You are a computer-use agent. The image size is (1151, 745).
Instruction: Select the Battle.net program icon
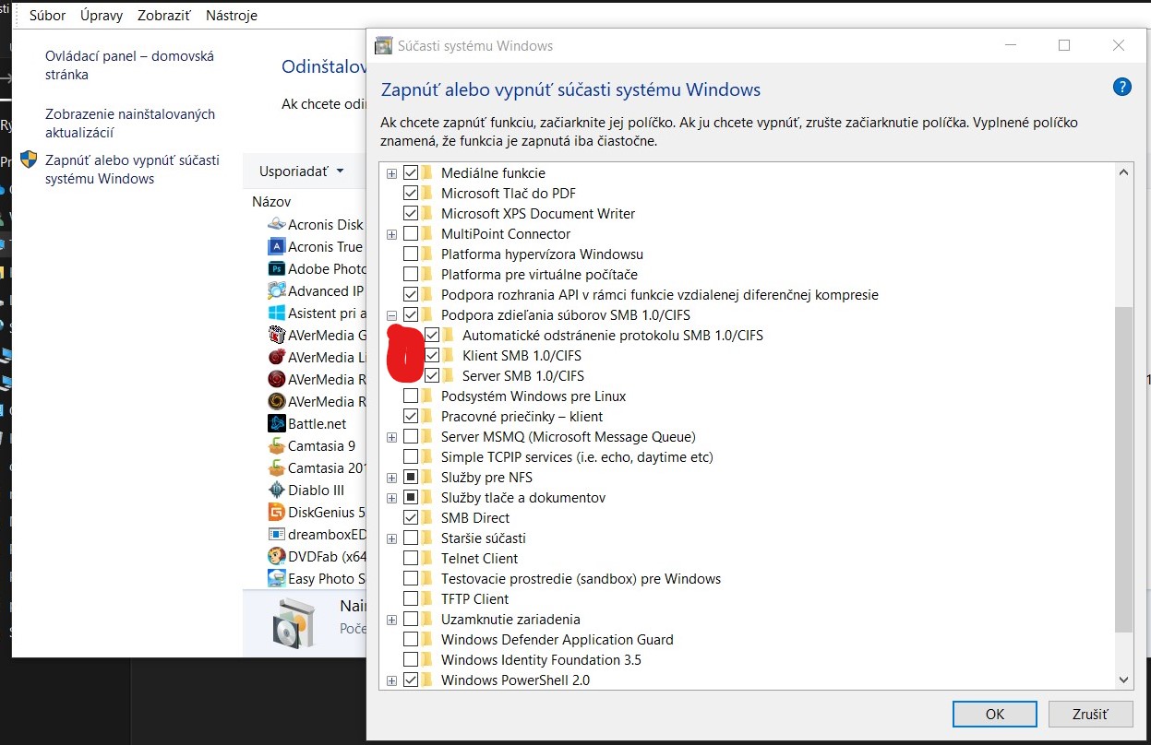(x=276, y=424)
